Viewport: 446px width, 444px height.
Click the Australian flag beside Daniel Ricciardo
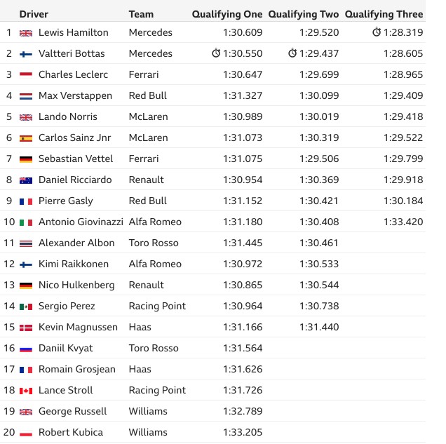click(26, 180)
